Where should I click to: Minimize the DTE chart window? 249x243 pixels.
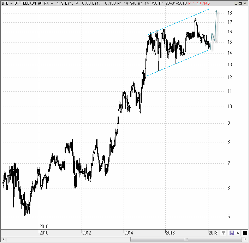(x=236, y=3)
